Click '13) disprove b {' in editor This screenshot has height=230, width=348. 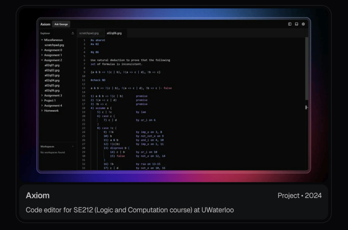(x=116, y=148)
